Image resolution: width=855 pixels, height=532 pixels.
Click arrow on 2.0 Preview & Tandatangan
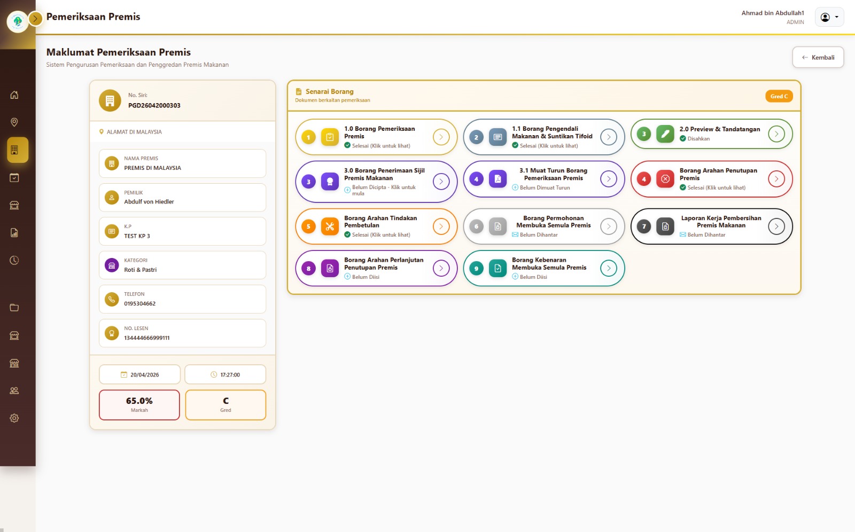pyautogui.click(x=776, y=134)
